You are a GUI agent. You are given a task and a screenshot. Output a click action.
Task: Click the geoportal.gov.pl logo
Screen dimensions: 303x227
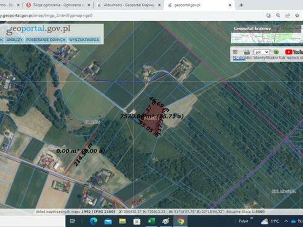[x=38, y=29]
